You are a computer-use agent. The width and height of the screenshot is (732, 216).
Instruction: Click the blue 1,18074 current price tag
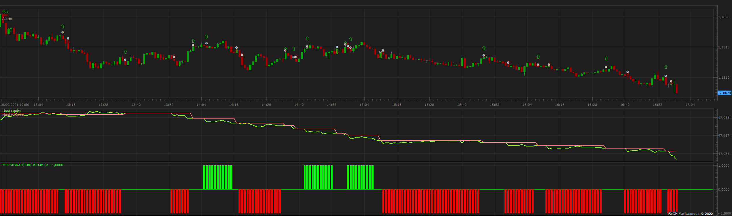pyautogui.click(x=724, y=93)
